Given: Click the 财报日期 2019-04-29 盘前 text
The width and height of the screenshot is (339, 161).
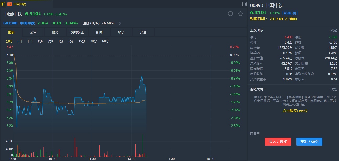Looking at the screenshot, I should (x=274, y=19).
